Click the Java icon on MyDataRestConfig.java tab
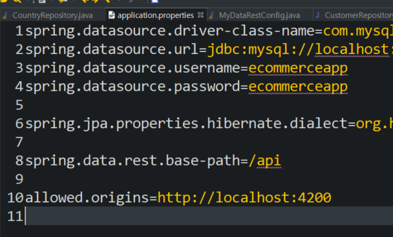This screenshot has height=237, width=393. click(x=211, y=15)
